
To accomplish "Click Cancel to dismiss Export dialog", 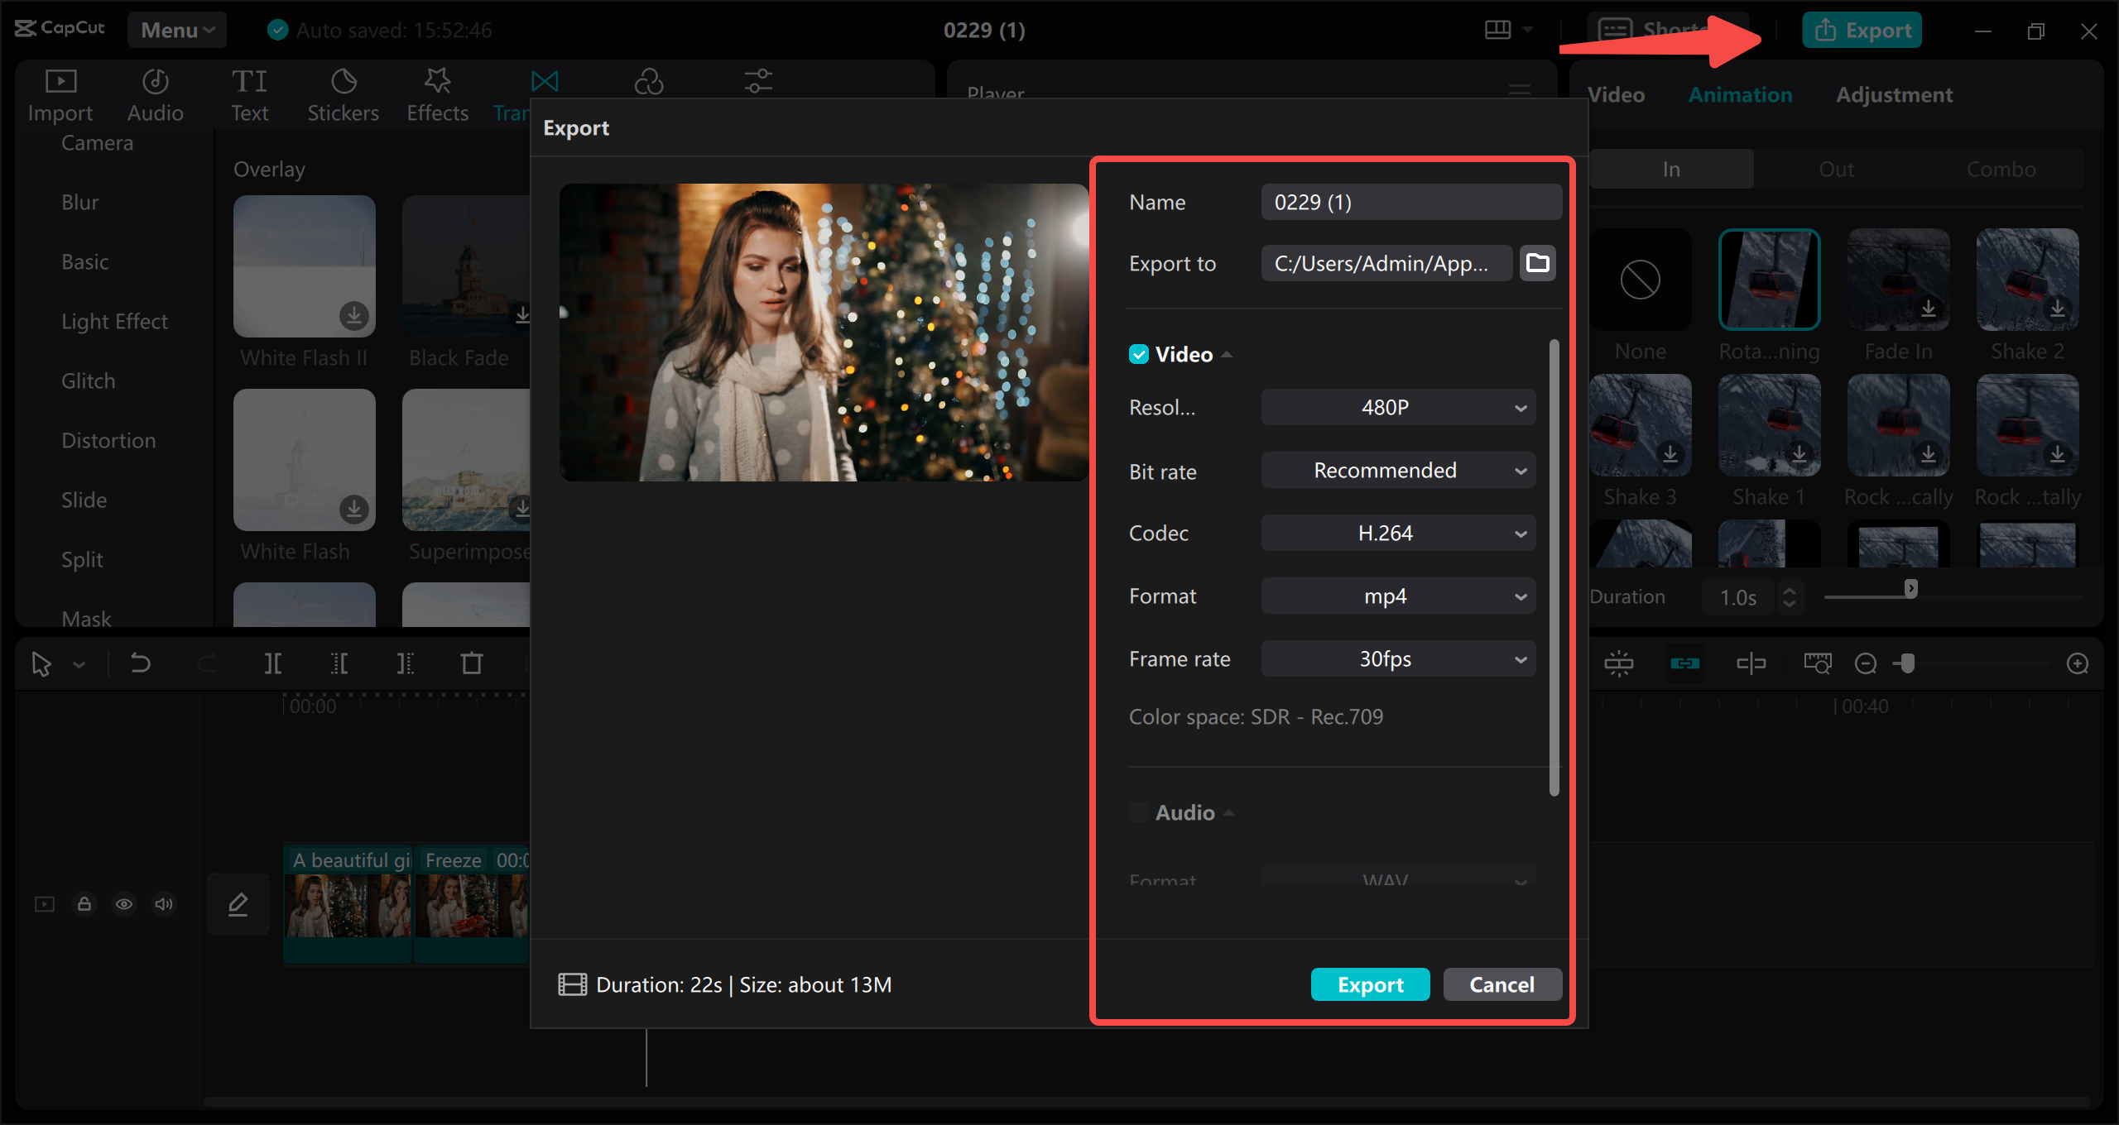I will 1502,984.
